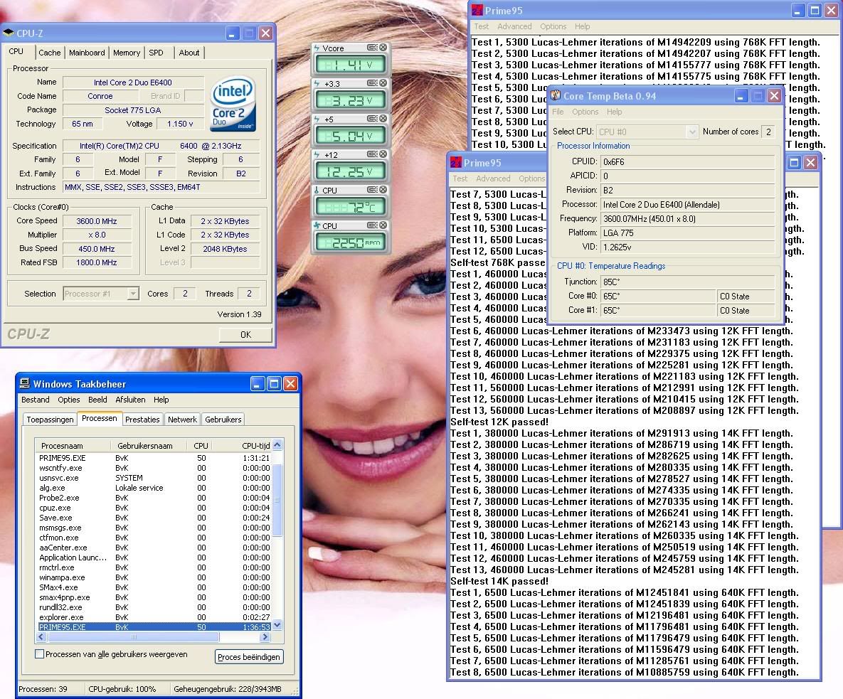This screenshot has width=843, height=699.
Task: Open the About tab in CPU-Z
Action: (189, 53)
